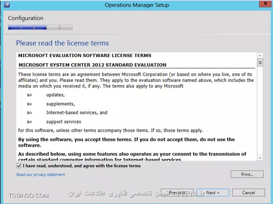Image resolution: width=273 pixels, height=204 pixels.
Task: Click 'for this software, unless other terms' line
Action: [x=111, y=130]
